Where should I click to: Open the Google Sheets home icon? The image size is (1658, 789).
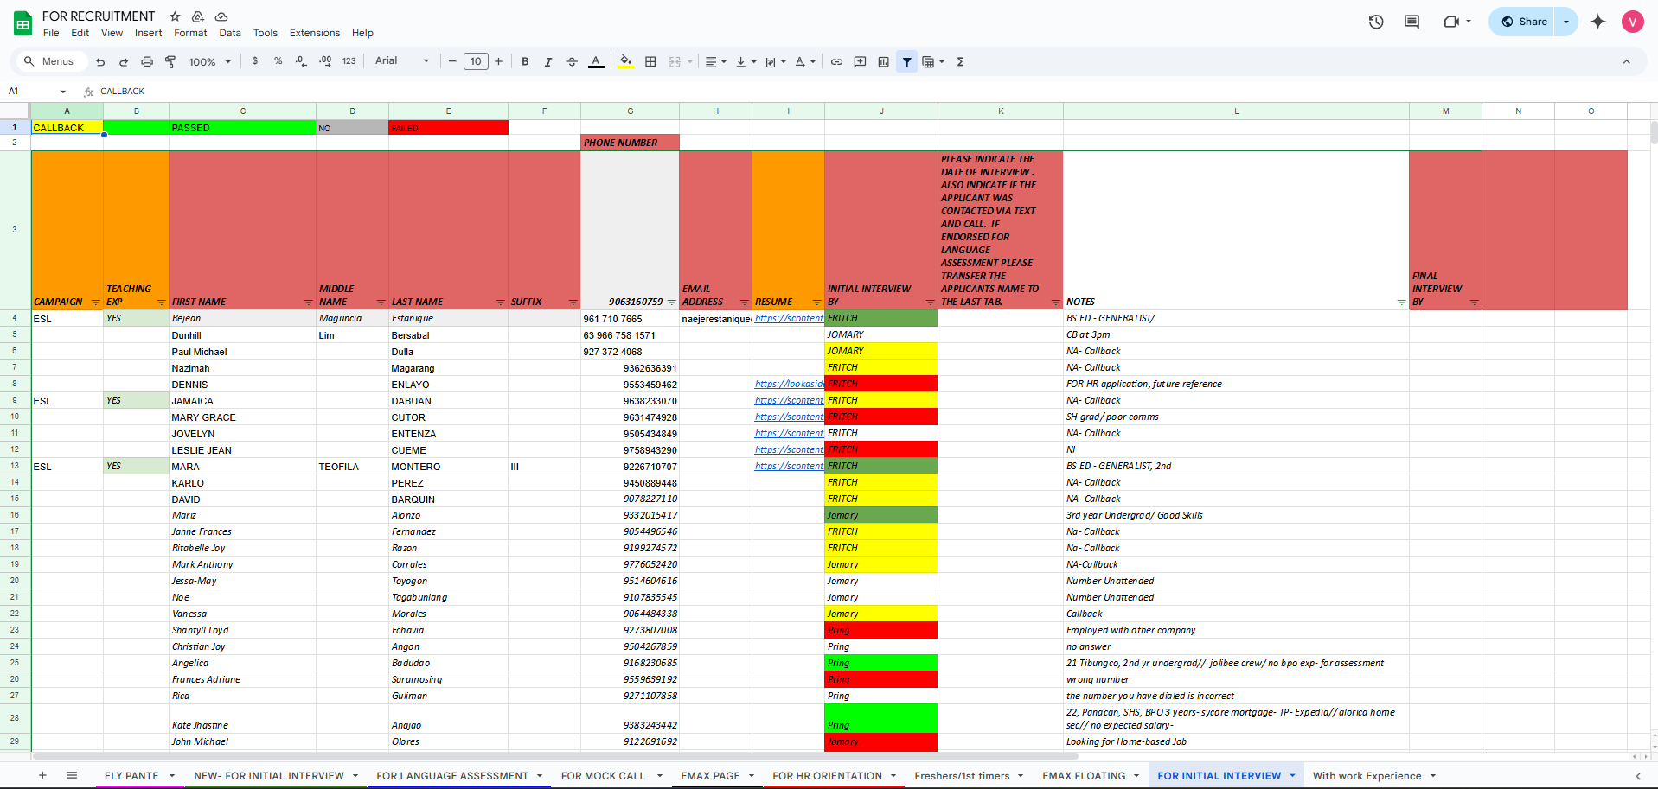(x=22, y=23)
